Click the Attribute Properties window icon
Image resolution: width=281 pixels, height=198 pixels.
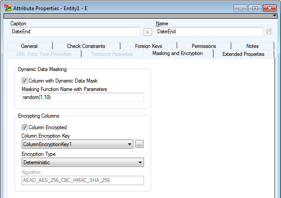[x=8, y=8]
